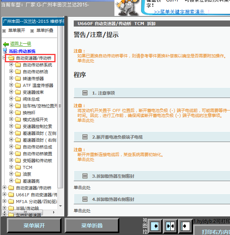
Task: Collapse section 3.拆卸散热器左侧密封
Action: (85, 176)
